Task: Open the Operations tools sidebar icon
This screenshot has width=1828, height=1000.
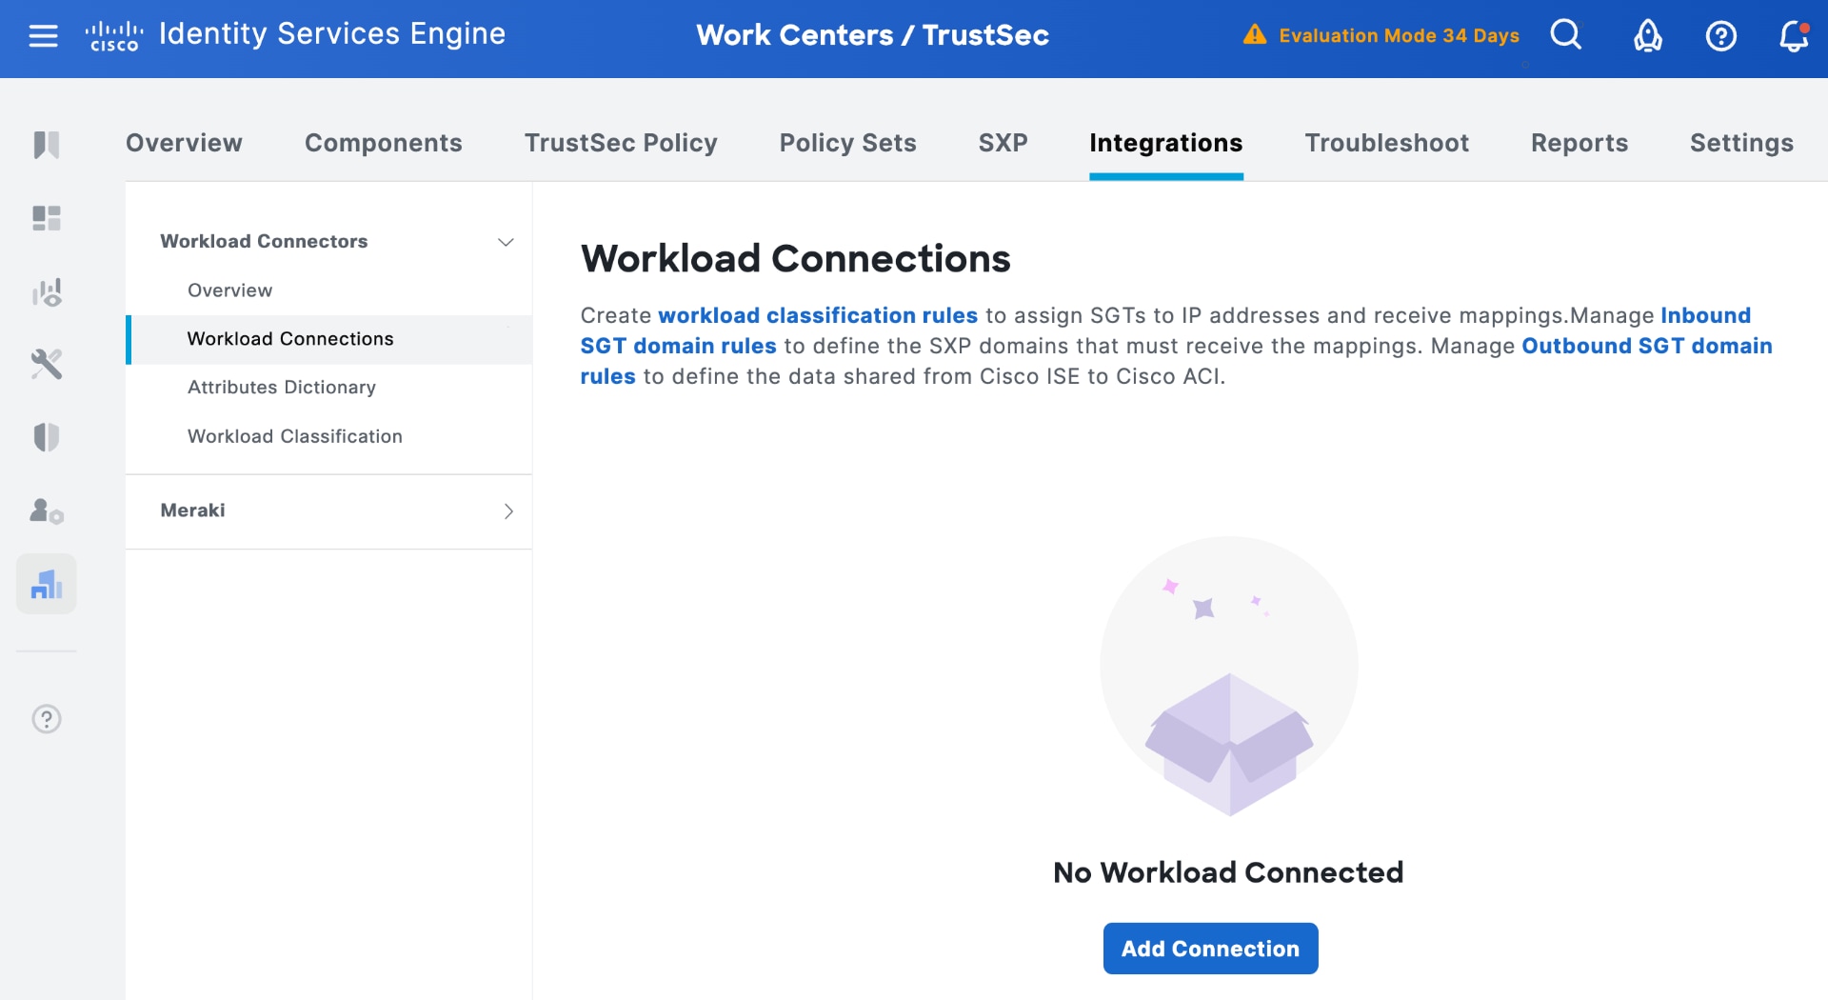Action: pos(46,364)
